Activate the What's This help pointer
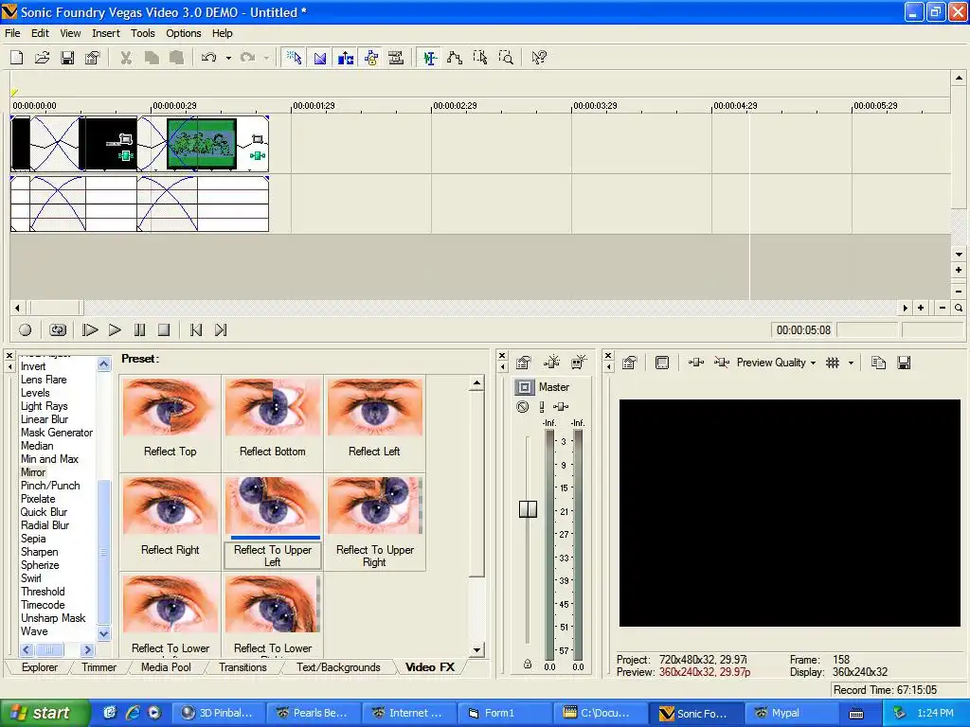 coord(539,58)
